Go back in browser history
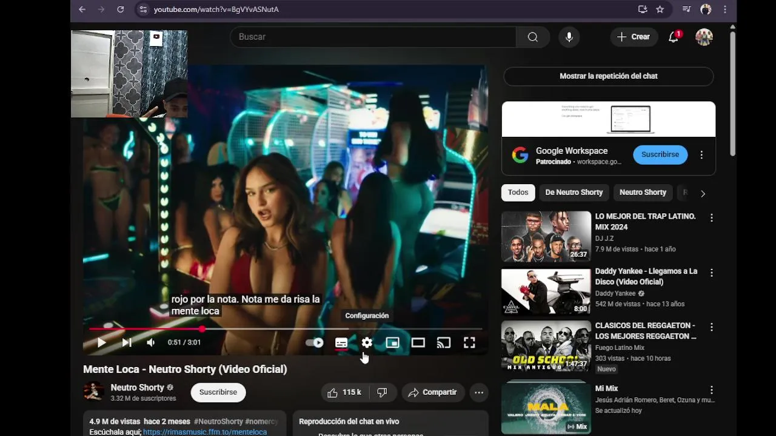 82,9
